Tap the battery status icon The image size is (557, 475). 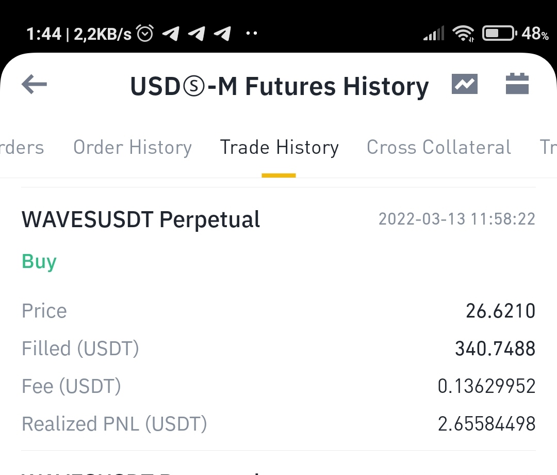pyautogui.click(x=499, y=34)
